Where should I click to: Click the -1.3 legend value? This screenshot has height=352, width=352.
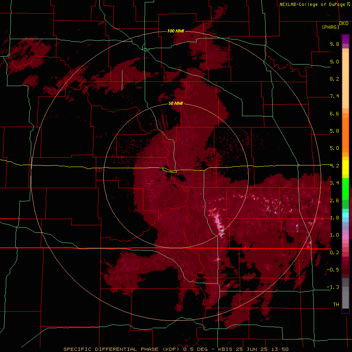(x=333, y=287)
